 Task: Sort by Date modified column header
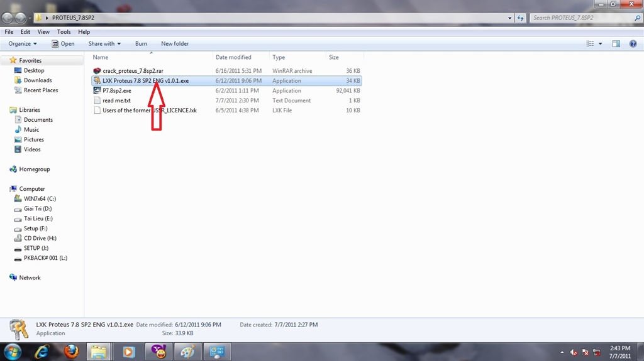pyautogui.click(x=233, y=57)
